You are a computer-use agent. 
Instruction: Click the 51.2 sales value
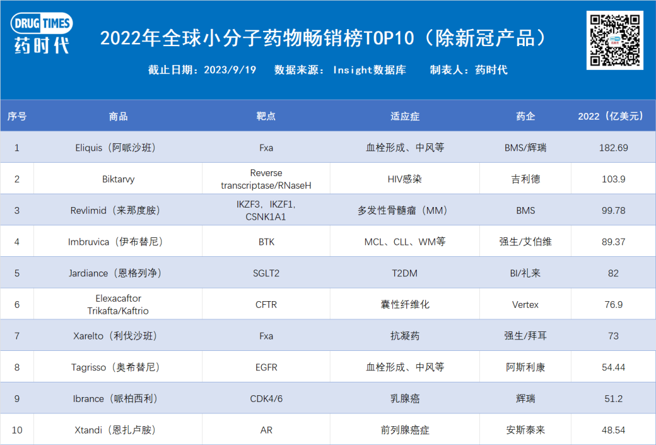tap(613, 399)
